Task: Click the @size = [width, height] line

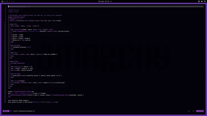Action: coord(21,38)
